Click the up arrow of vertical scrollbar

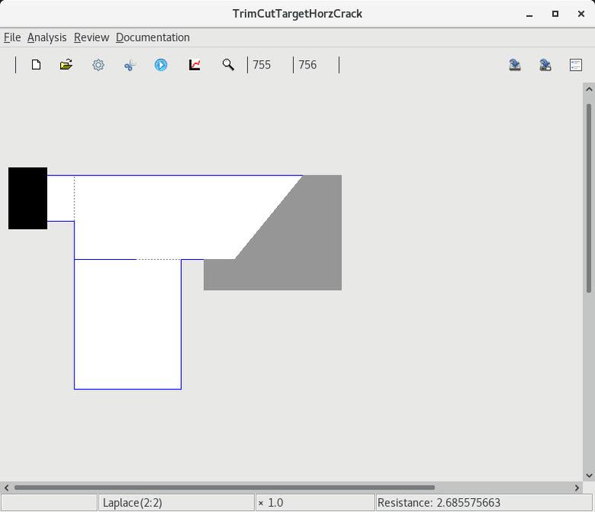coord(589,90)
